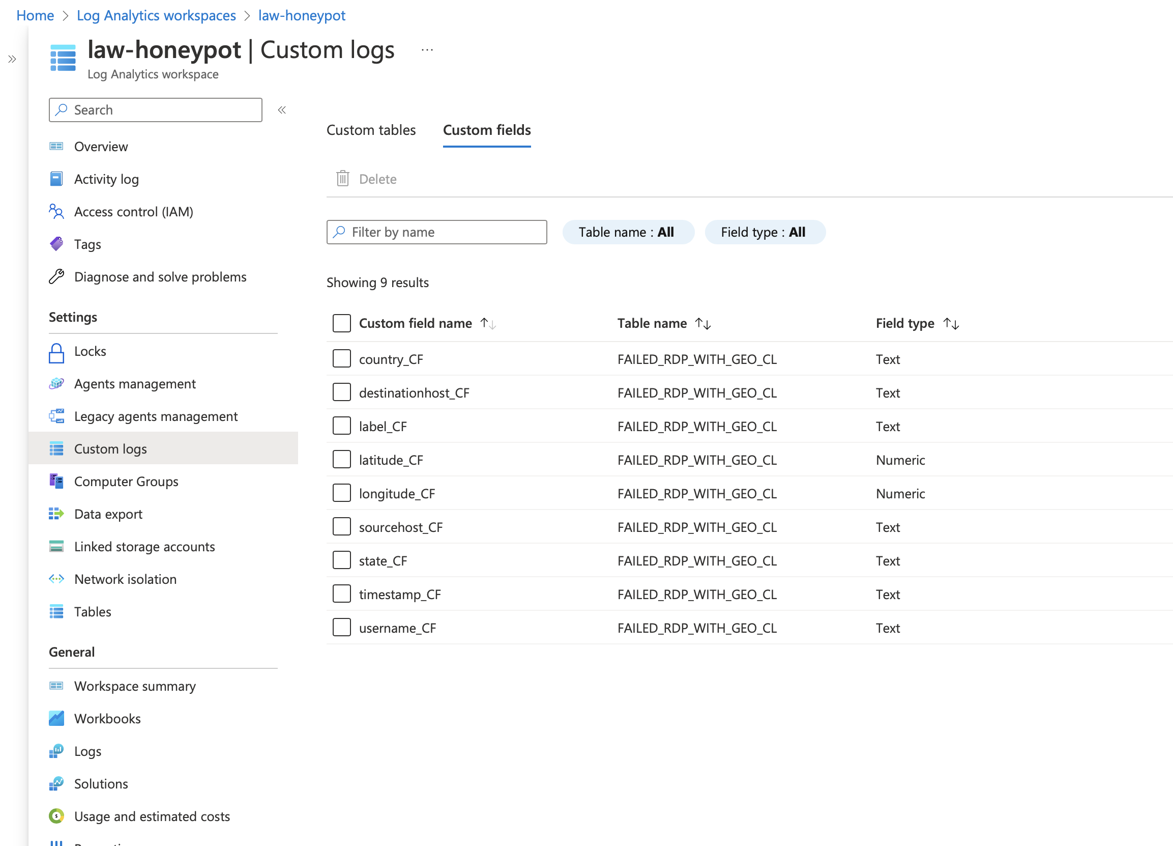Check the latitude_CF row checkbox

[342, 460]
